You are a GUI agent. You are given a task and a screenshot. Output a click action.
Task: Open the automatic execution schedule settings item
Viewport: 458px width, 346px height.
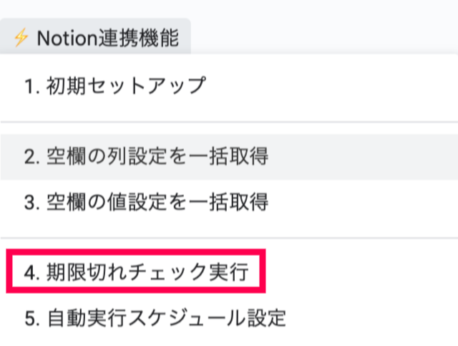[155, 316]
